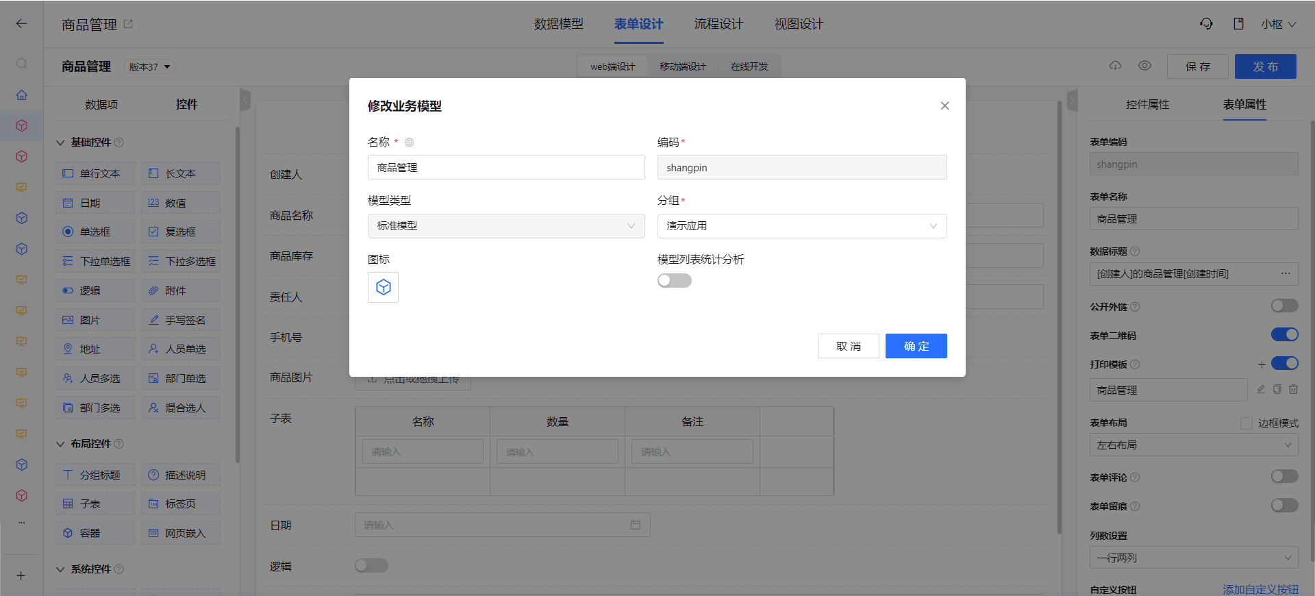Select the cube model icon in dialog
This screenshot has height=596, width=1315.
[384, 288]
